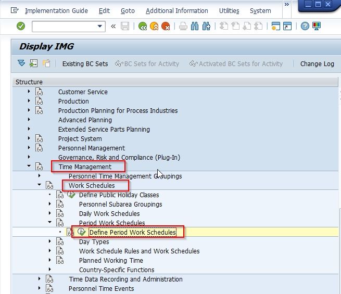Collapse the Work Schedules node
Image resolution: width=341 pixels, height=294 pixels.
(x=40, y=185)
